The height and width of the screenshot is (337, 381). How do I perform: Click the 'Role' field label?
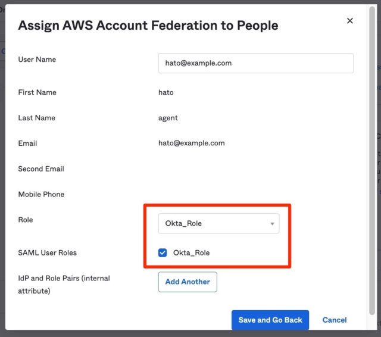26,220
